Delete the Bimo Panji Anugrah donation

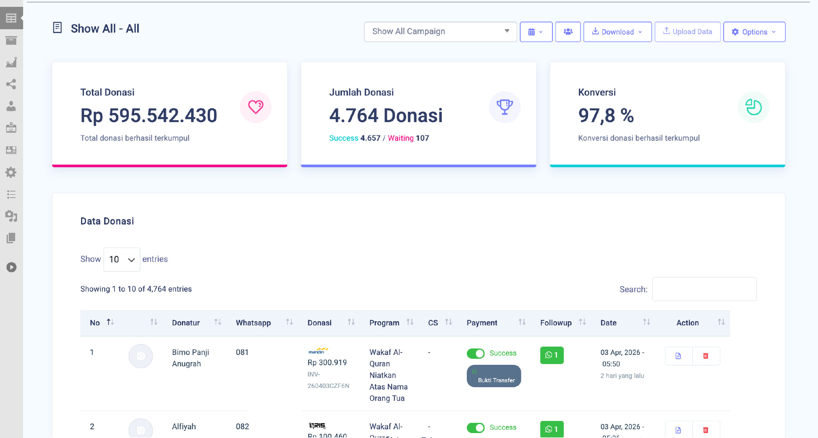[705, 356]
